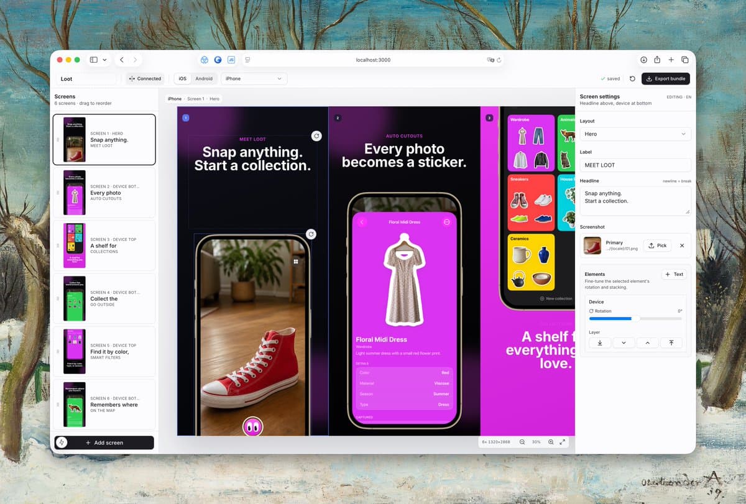Move the layer up one step
This screenshot has width=746, height=504.
point(647,342)
